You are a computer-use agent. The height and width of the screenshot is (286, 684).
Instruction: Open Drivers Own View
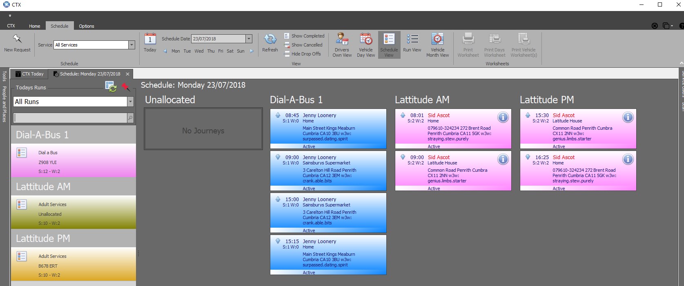point(342,45)
